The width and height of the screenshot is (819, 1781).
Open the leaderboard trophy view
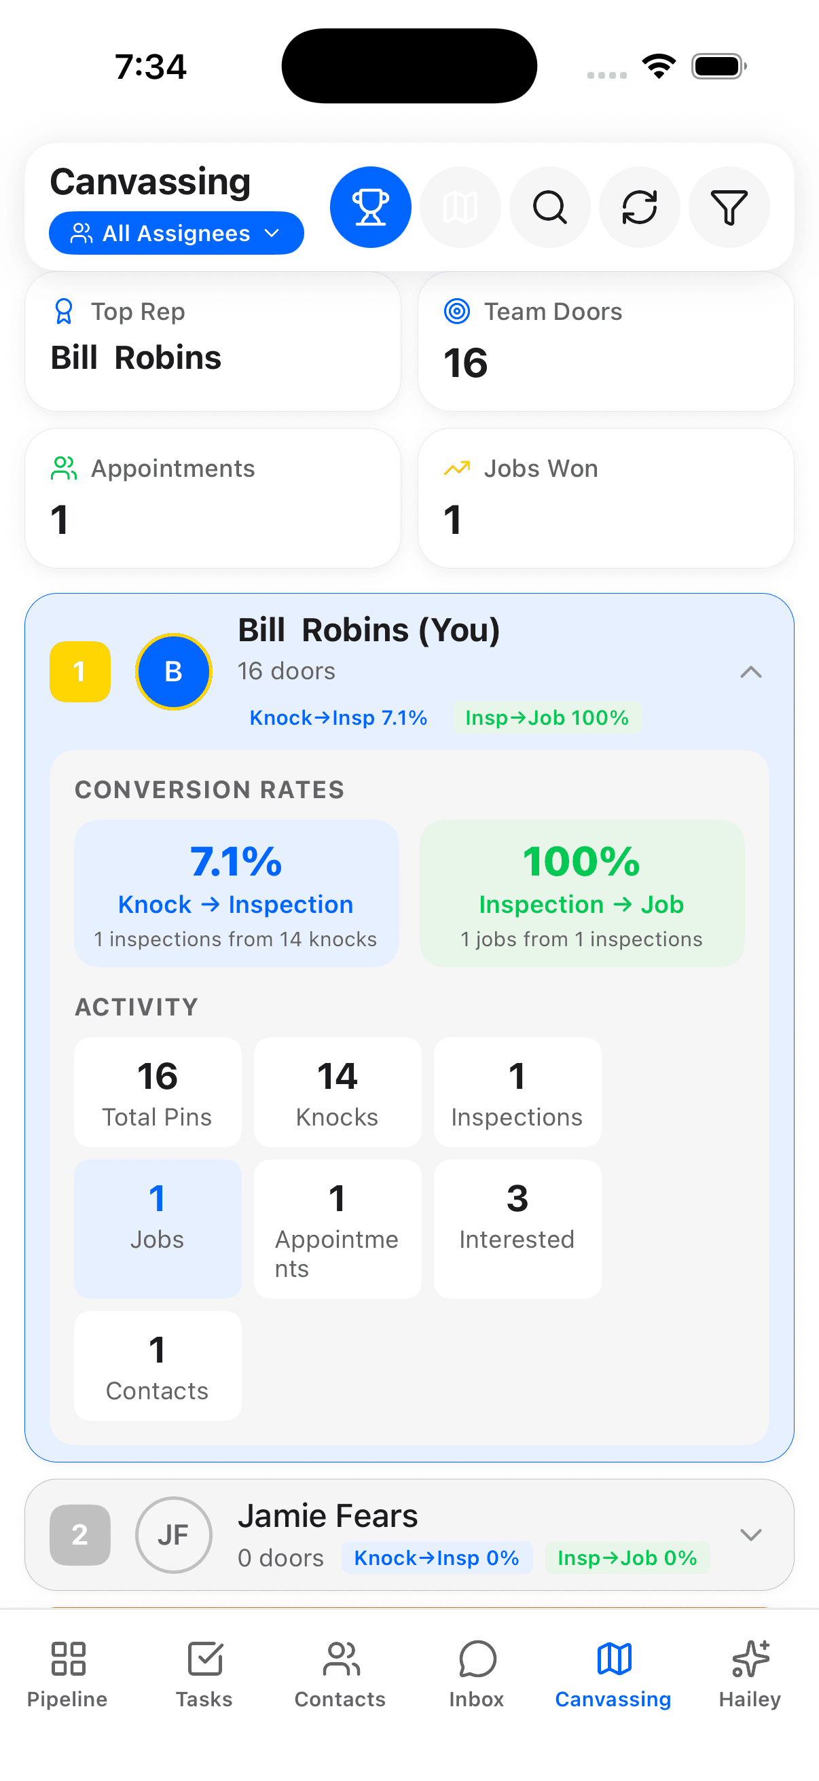pyautogui.click(x=370, y=206)
